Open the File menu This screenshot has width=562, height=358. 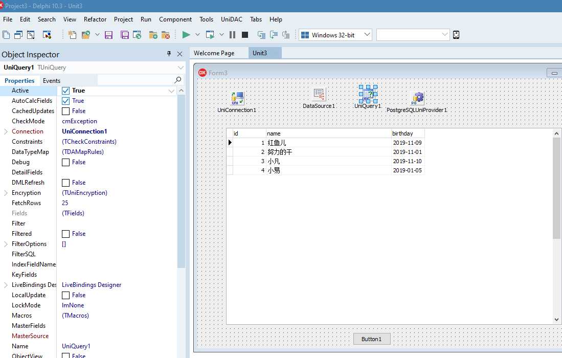[8, 19]
